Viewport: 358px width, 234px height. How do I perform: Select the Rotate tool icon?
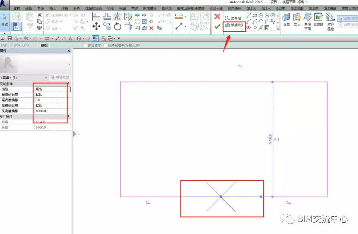pos(118,27)
